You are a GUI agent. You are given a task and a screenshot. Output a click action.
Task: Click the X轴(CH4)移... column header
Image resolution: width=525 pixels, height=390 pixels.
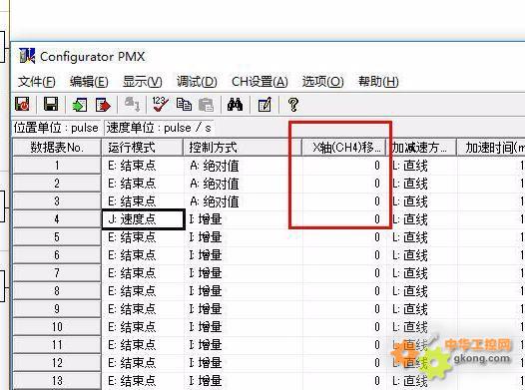click(x=344, y=148)
